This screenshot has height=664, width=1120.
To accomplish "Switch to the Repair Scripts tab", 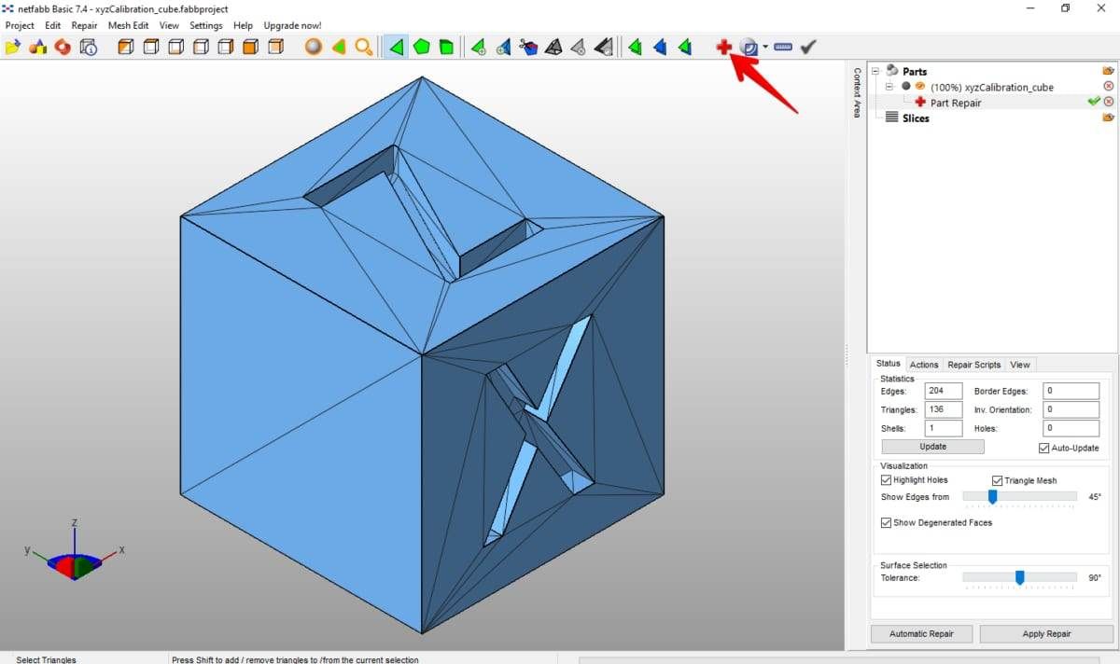I will coord(973,364).
